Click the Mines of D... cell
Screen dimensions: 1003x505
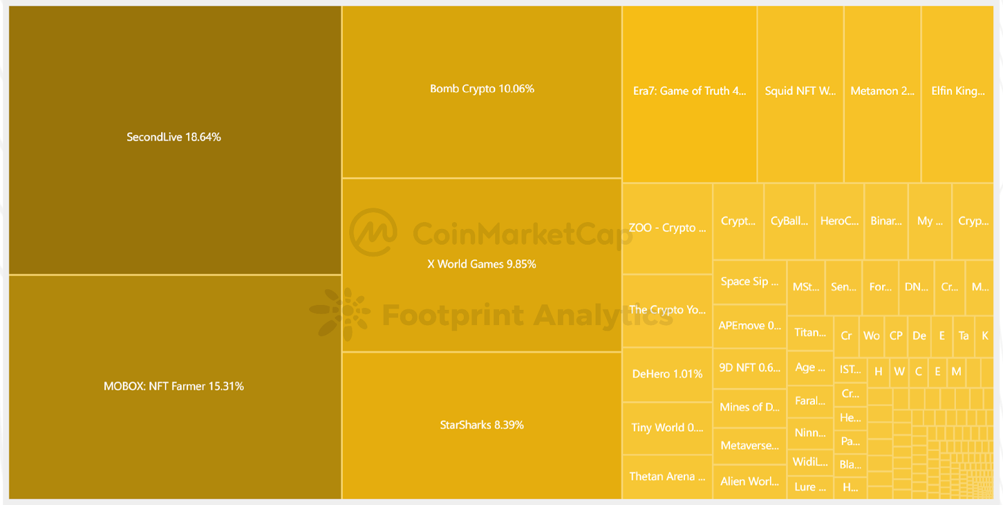[x=749, y=407]
